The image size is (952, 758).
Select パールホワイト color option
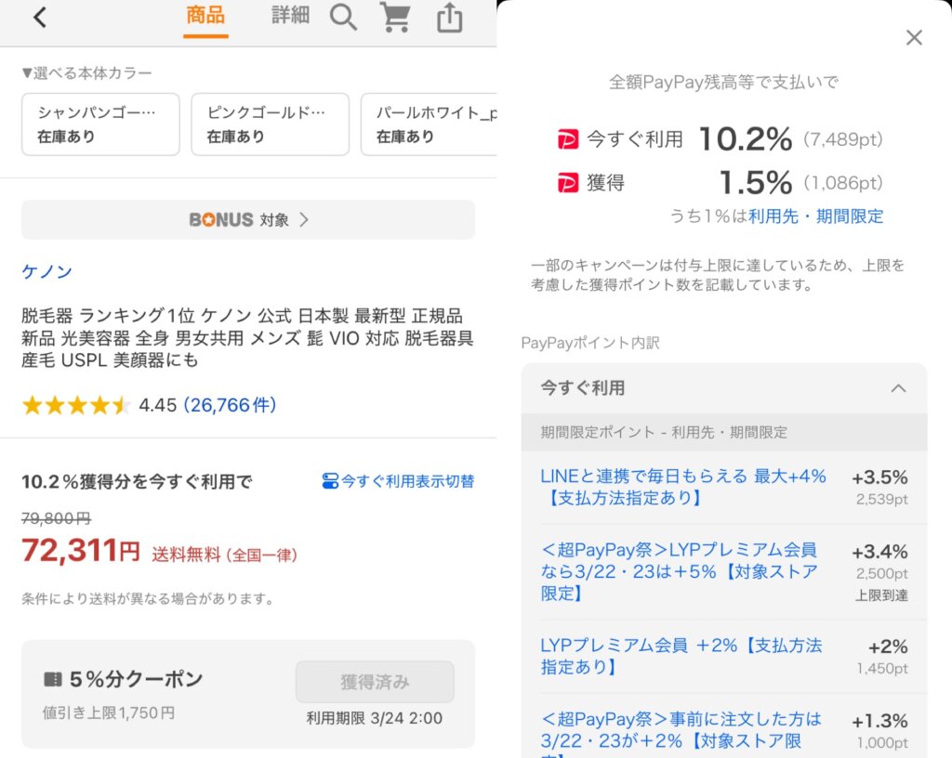429,124
